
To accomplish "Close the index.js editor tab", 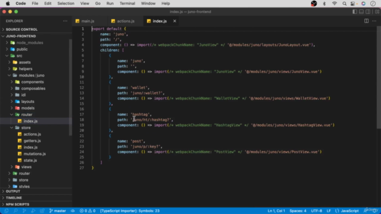I will tap(174, 21).
